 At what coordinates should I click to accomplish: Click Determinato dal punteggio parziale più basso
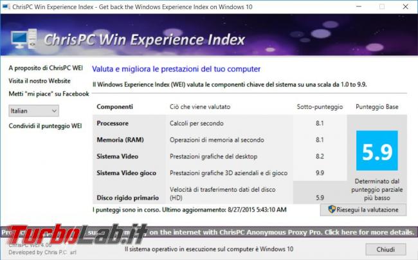pos(377,189)
